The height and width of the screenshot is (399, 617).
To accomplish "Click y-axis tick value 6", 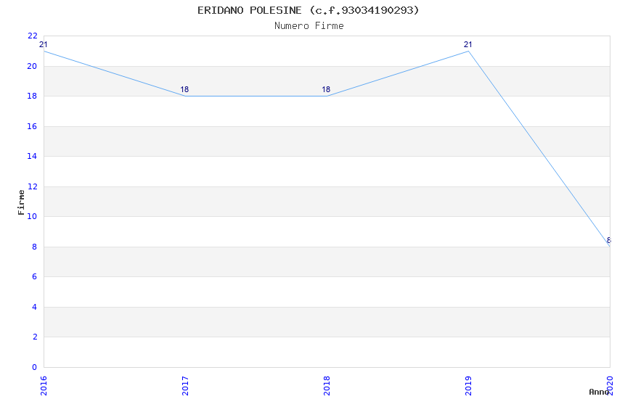I will (x=35, y=276).
